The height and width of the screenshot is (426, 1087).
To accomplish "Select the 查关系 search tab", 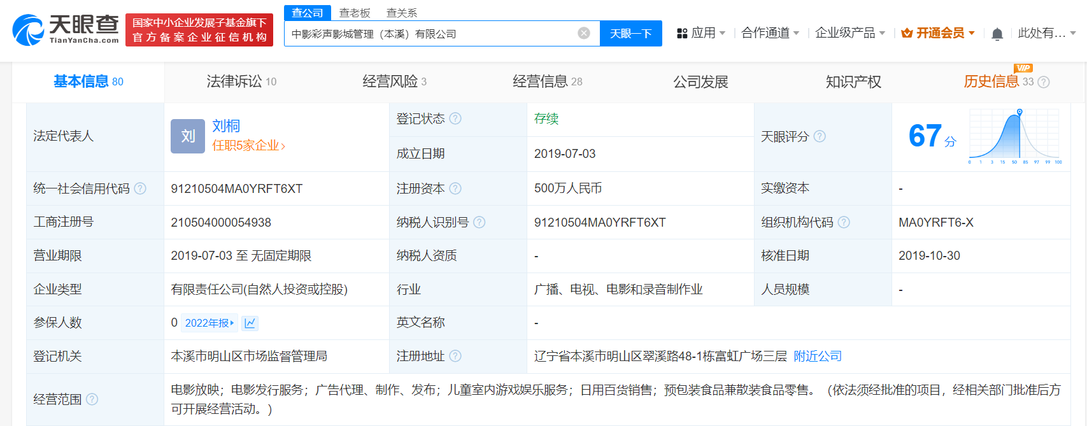I will pos(402,13).
